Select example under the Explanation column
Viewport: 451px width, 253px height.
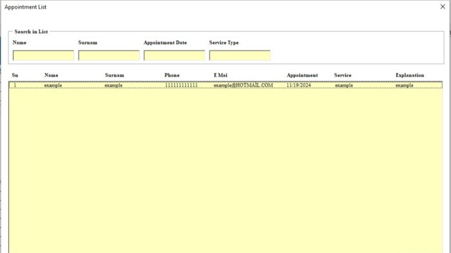click(404, 85)
